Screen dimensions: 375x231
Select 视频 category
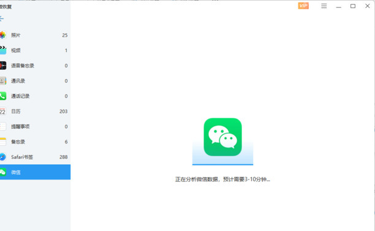(35, 50)
